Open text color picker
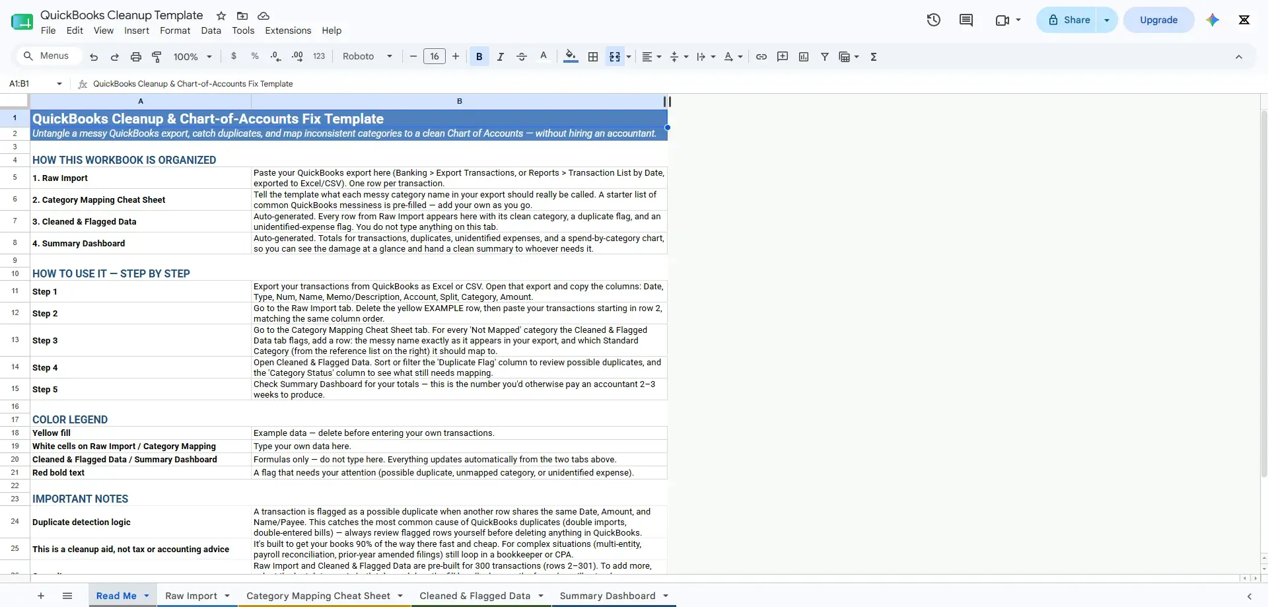Image resolution: width=1268 pixels, height=607 pixels. pyautogui.click(x=544, y=57)
